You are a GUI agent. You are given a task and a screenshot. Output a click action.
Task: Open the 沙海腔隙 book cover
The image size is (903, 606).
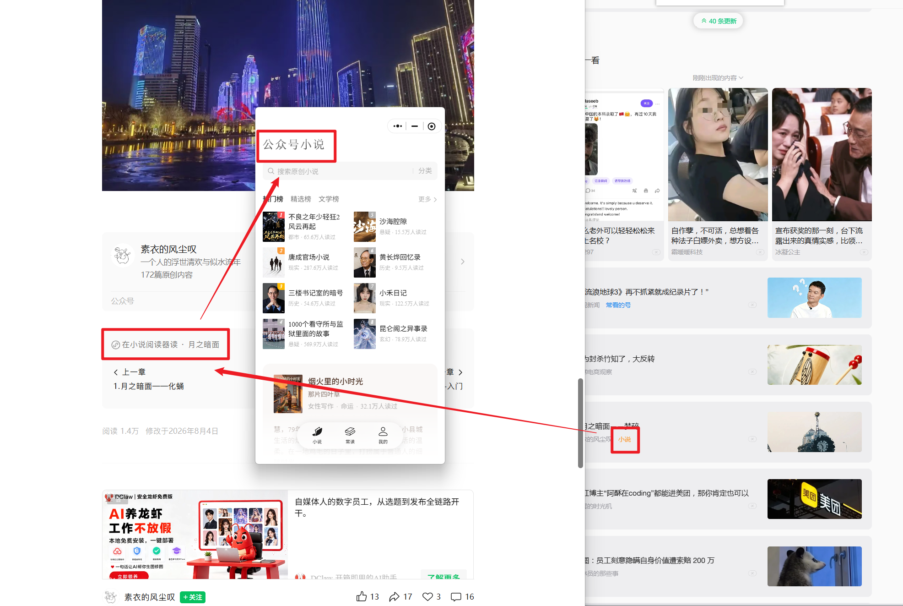point(365,227)
